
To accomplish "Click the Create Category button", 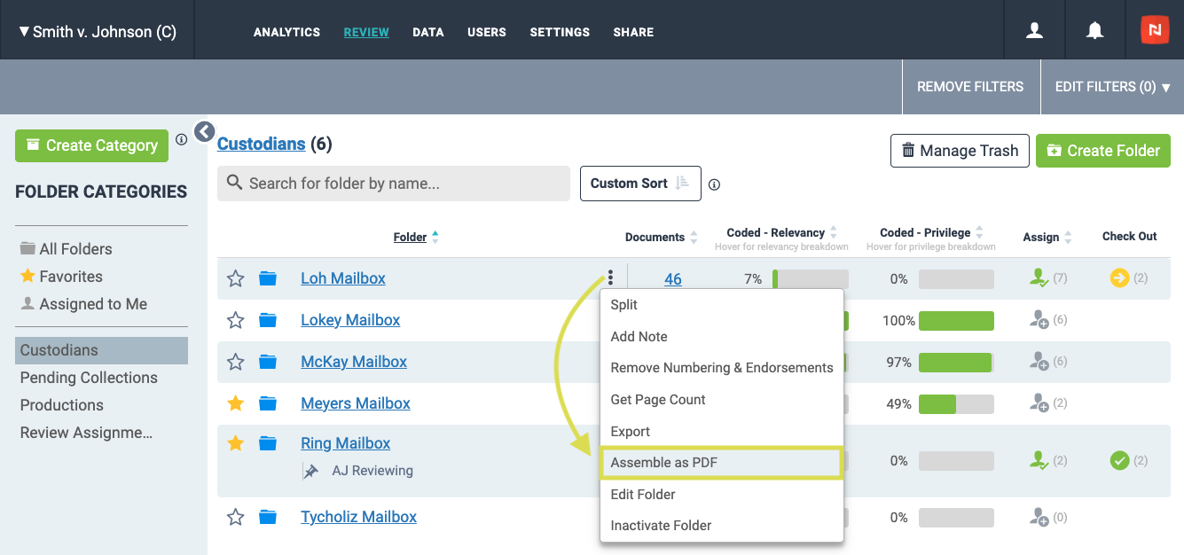I will 91,145.
